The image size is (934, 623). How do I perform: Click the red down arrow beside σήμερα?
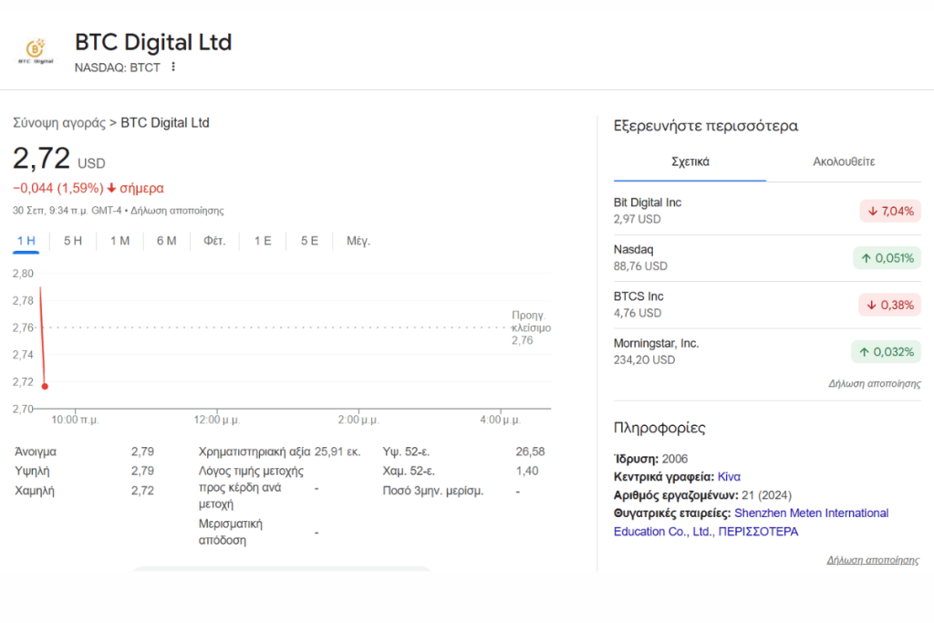click(x=111, y=188)
